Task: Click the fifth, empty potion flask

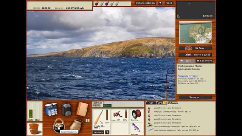Action: pyautogui.click(x=117, y=3)
